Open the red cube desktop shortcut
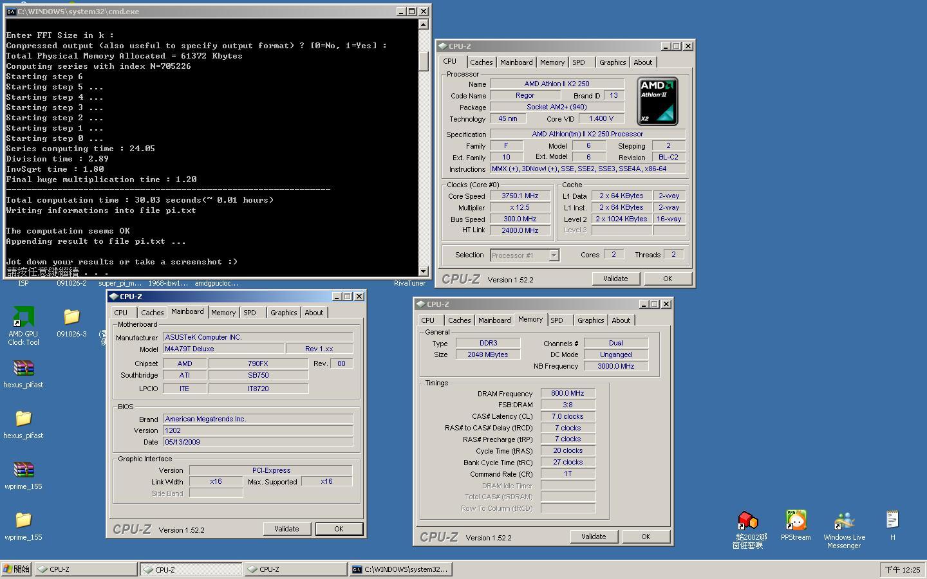The image size is (927, 579). click(747, 520)
